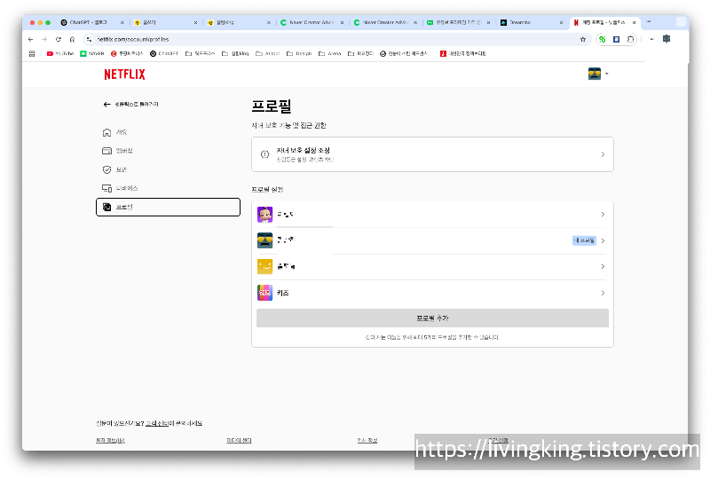Open the red-icon bookmark at bookmarks bar end
710x479 pixels.
[462, 53]
